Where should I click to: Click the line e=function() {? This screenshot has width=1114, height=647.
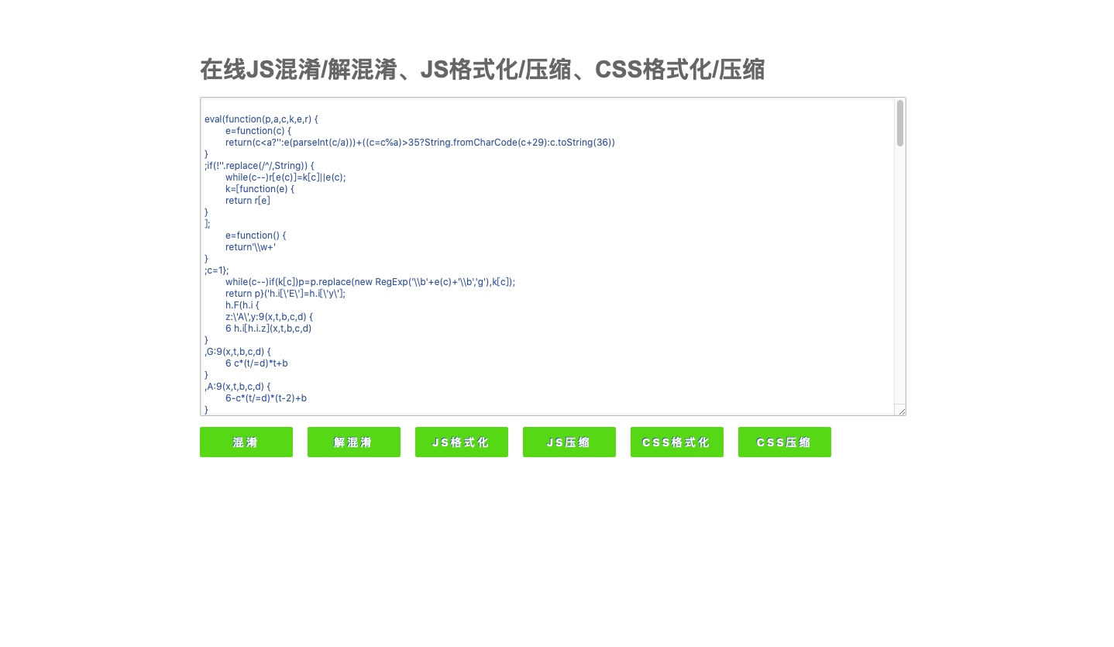pos(256,236)
